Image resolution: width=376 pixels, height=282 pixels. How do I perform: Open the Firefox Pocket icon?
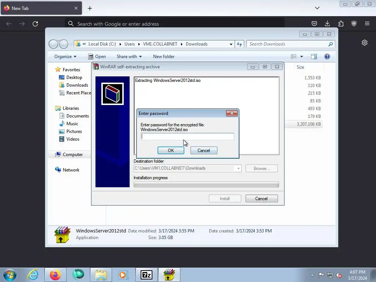point(314,23)
